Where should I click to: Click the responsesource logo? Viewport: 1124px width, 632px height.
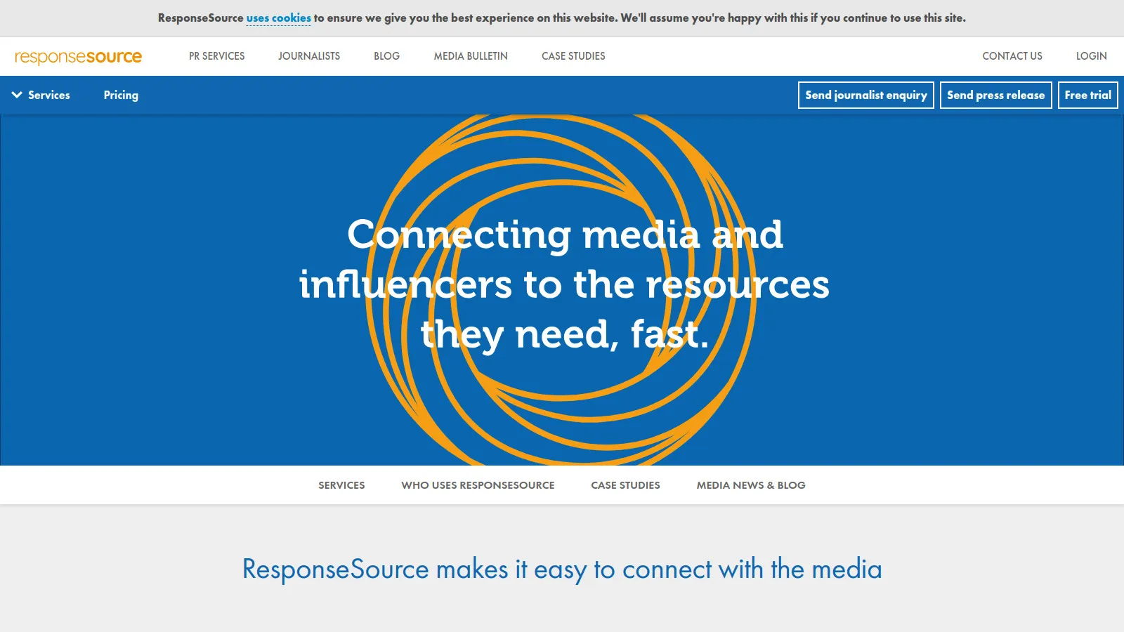(77, 56)
